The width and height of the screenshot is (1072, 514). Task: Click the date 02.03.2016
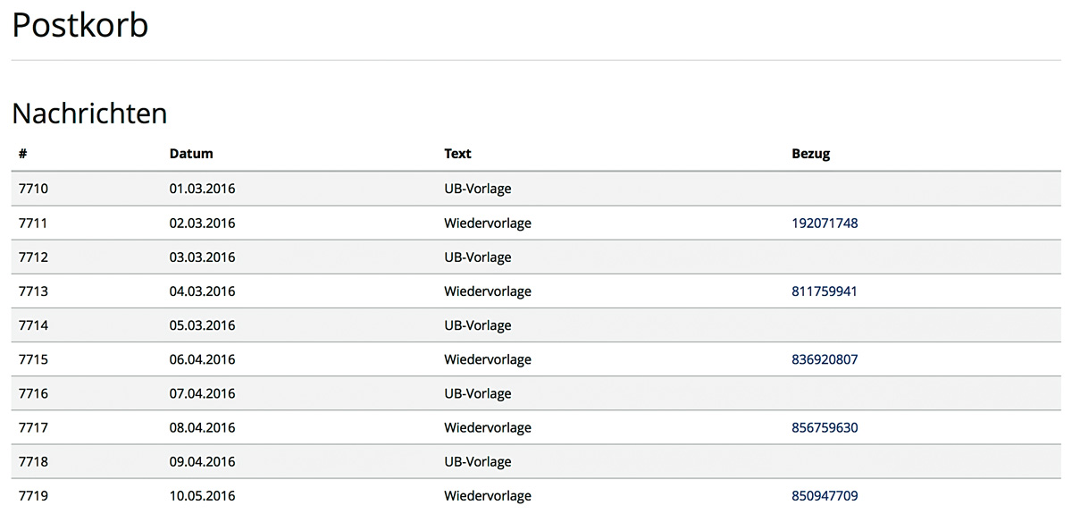(202, 223)
